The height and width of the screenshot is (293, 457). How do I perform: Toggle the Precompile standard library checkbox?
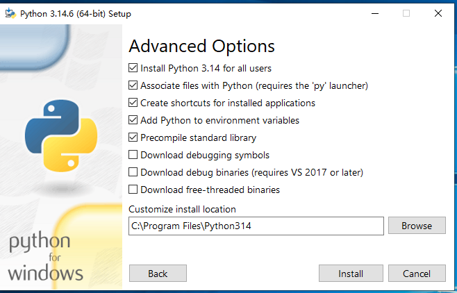point(133,137)
